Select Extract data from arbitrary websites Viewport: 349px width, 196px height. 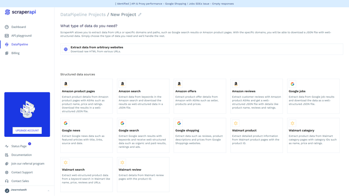click(x=202, y=49)
